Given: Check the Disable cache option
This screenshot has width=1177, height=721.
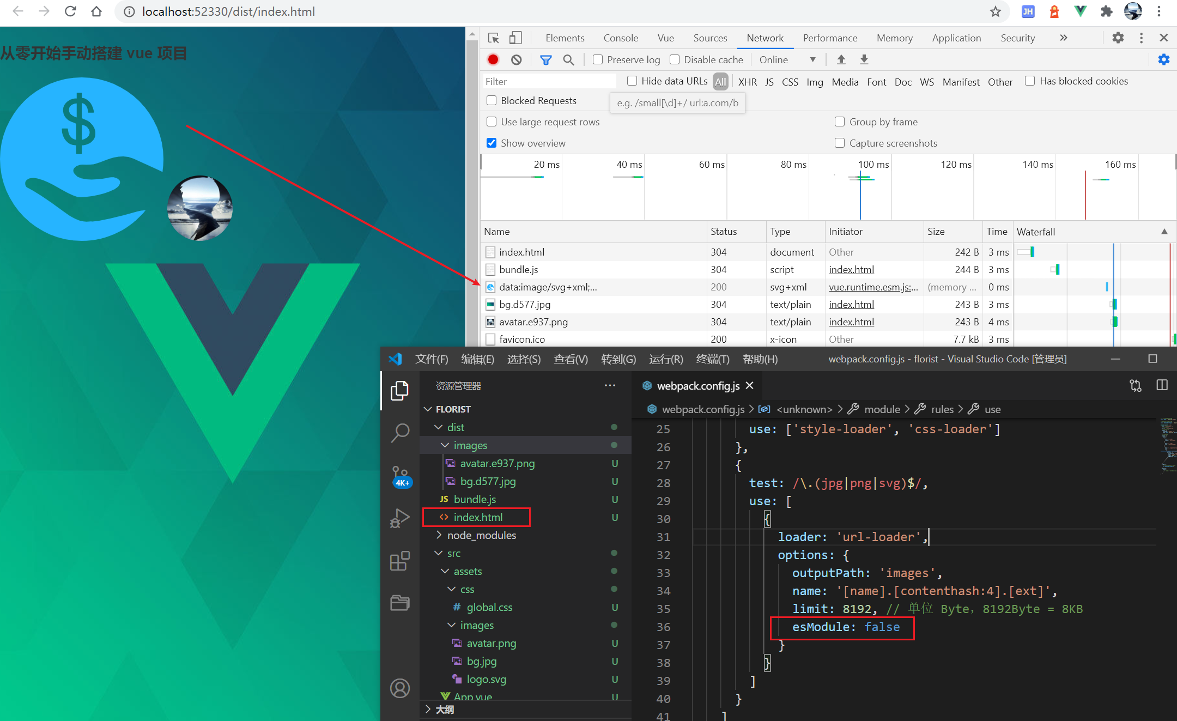Looking at the screenshot, I should (675, 59).
